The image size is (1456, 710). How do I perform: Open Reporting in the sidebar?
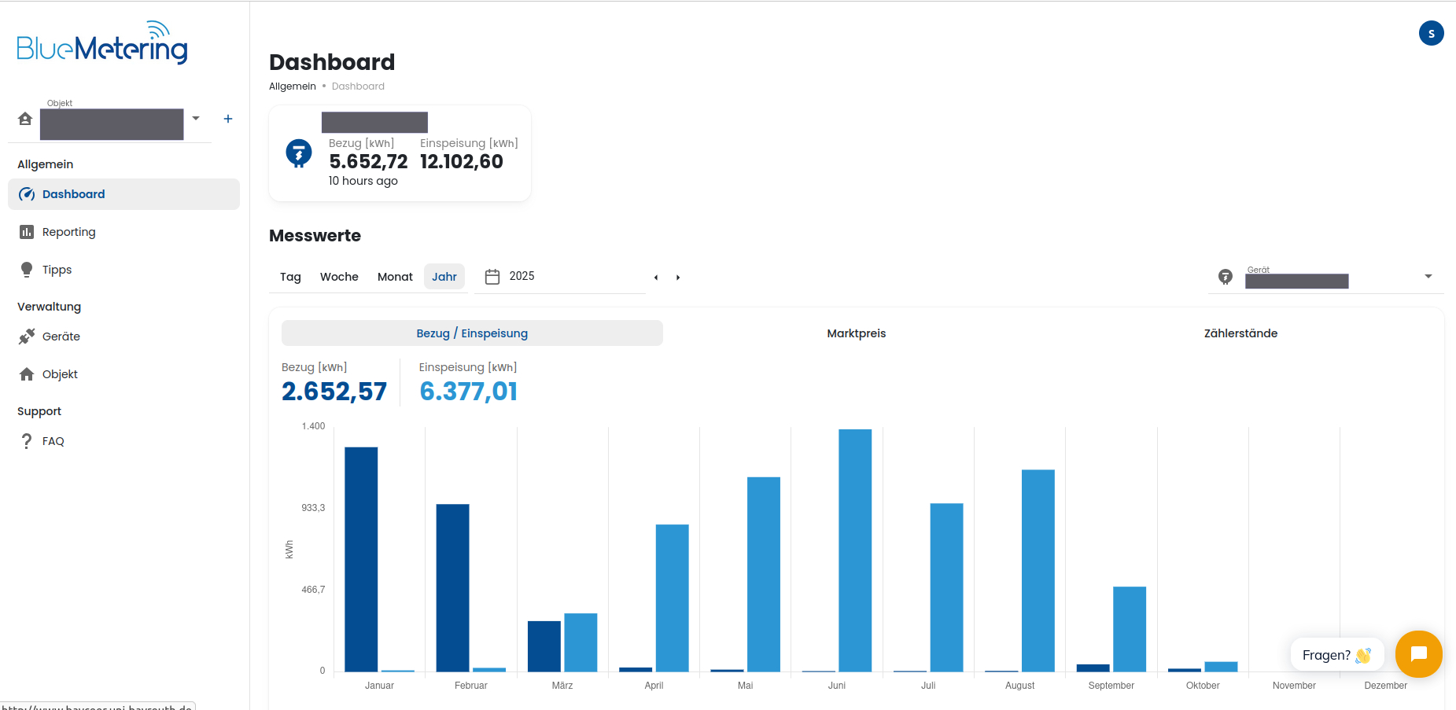(68, 232)
